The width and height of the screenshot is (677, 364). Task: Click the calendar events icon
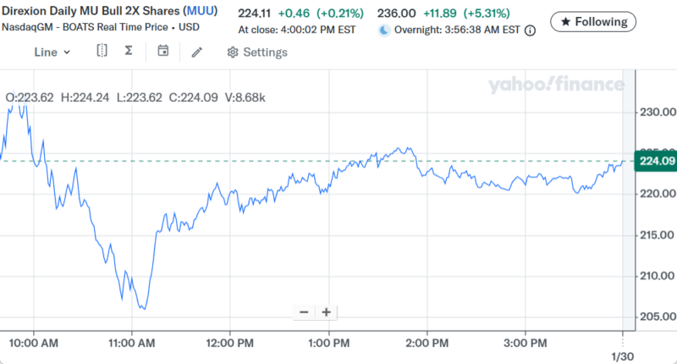pos(163,52)
